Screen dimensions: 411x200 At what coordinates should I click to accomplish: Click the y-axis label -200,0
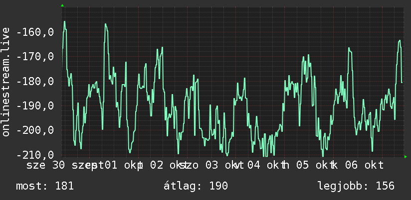coord(35,130)
